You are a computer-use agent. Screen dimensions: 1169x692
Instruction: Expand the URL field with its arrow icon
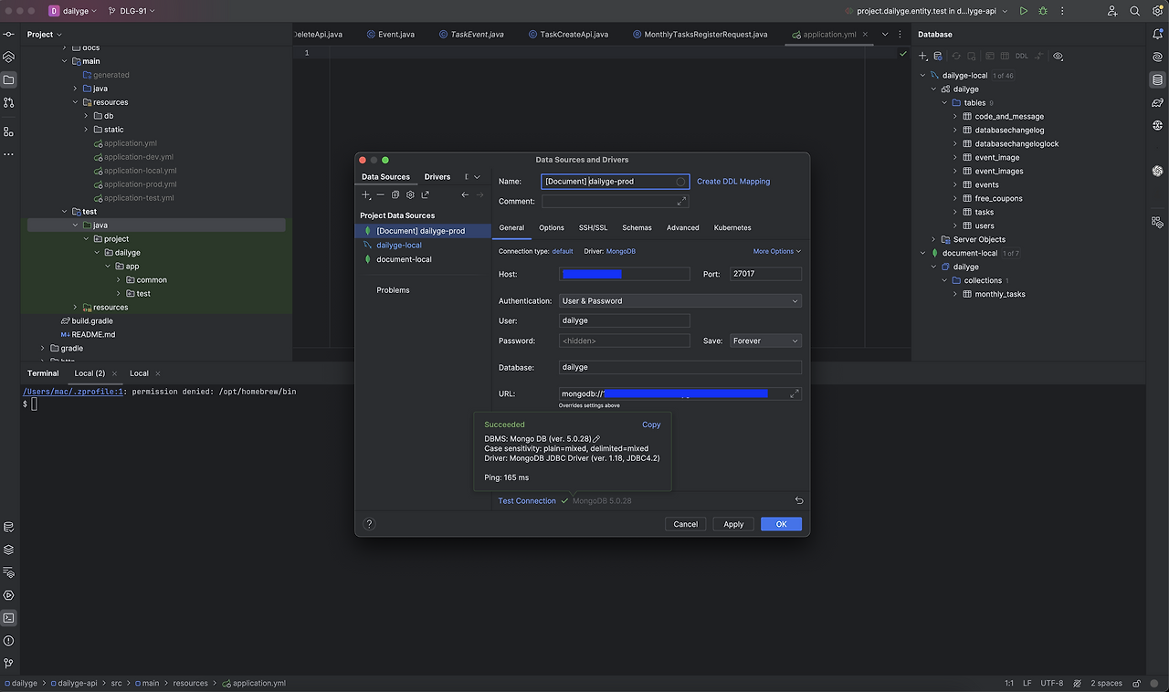coord(794,393)
